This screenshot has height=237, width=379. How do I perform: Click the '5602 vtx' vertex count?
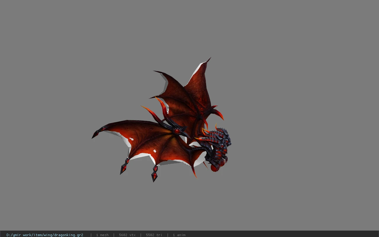[127, 235]
